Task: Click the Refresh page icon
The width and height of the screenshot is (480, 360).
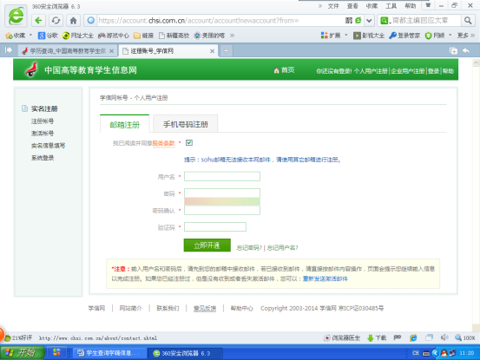Action: (x=56, y=21)
